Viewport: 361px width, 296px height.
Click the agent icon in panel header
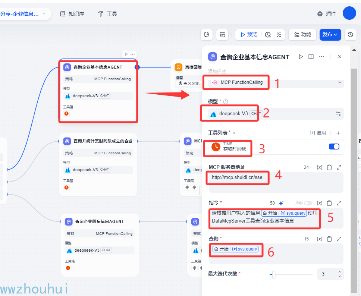213,57
